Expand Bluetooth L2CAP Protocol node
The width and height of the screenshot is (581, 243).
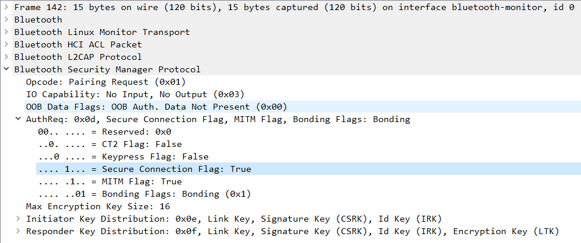tap(7, 57)
